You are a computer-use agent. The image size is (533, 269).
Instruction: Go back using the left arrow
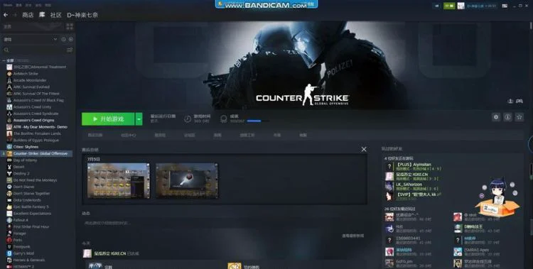pyautogui.click(x=6, y=15)
